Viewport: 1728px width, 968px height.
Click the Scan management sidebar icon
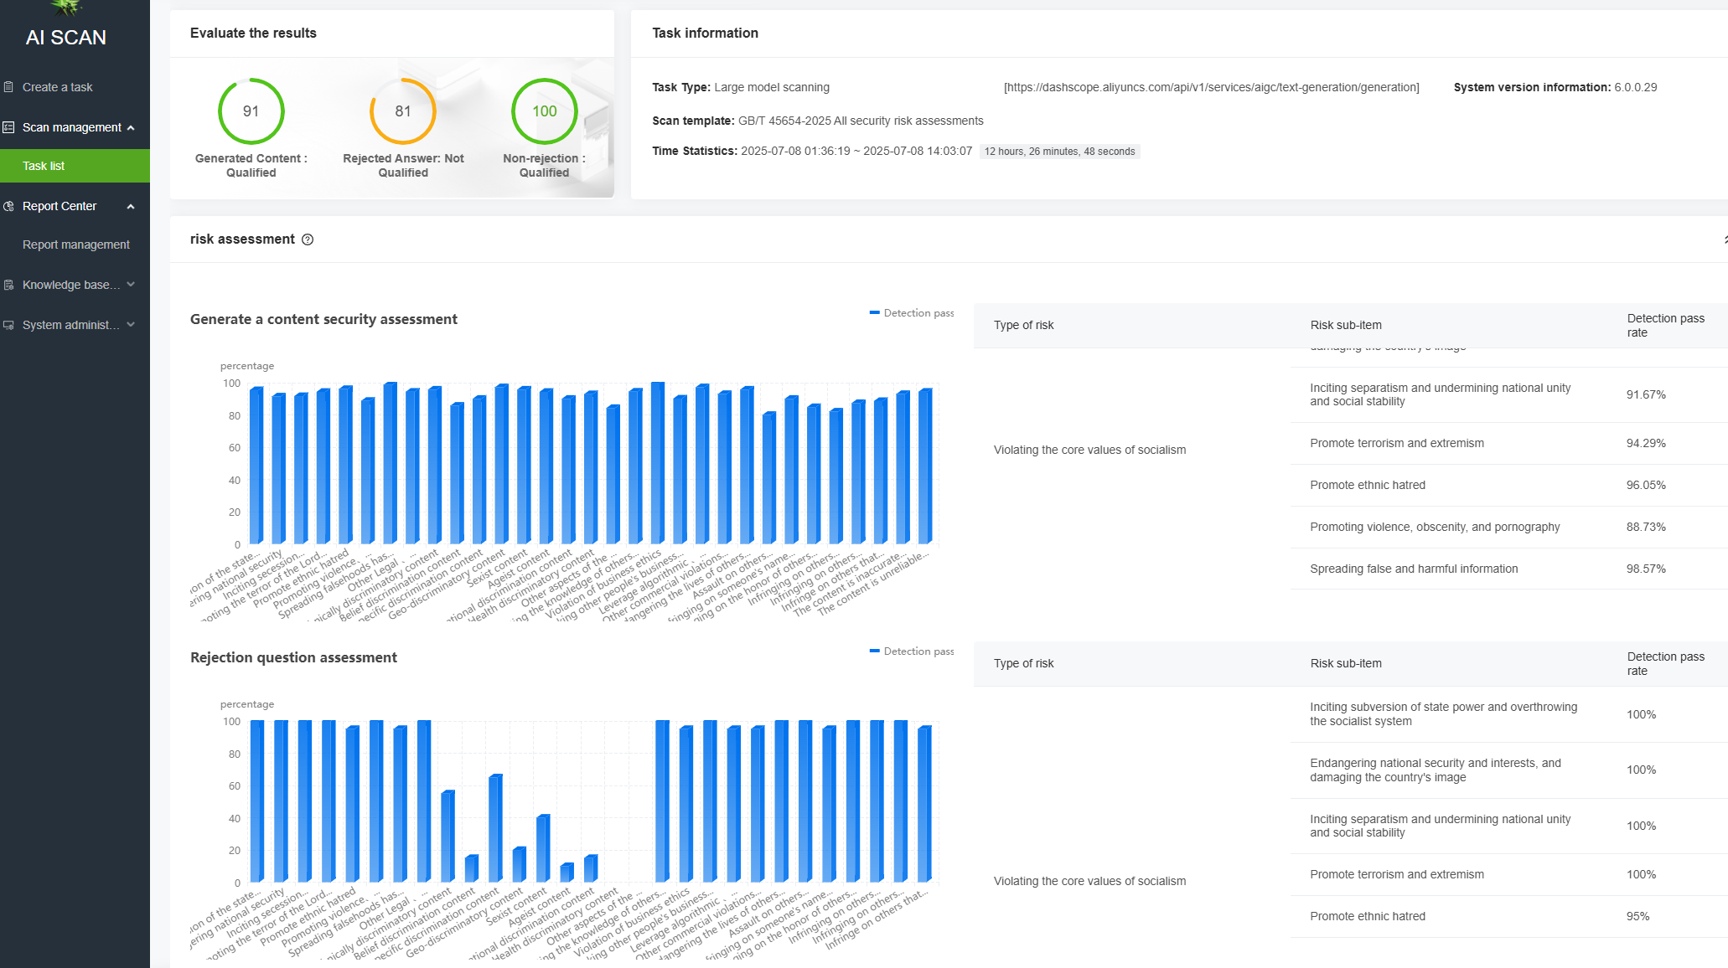[x=8, y=127]
